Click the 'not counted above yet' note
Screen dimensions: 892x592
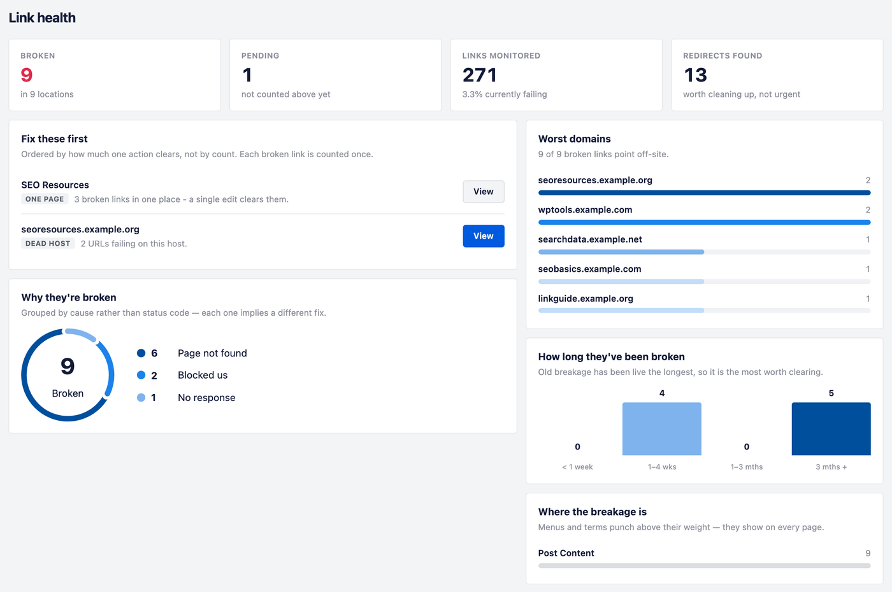(x=286, y=94)
